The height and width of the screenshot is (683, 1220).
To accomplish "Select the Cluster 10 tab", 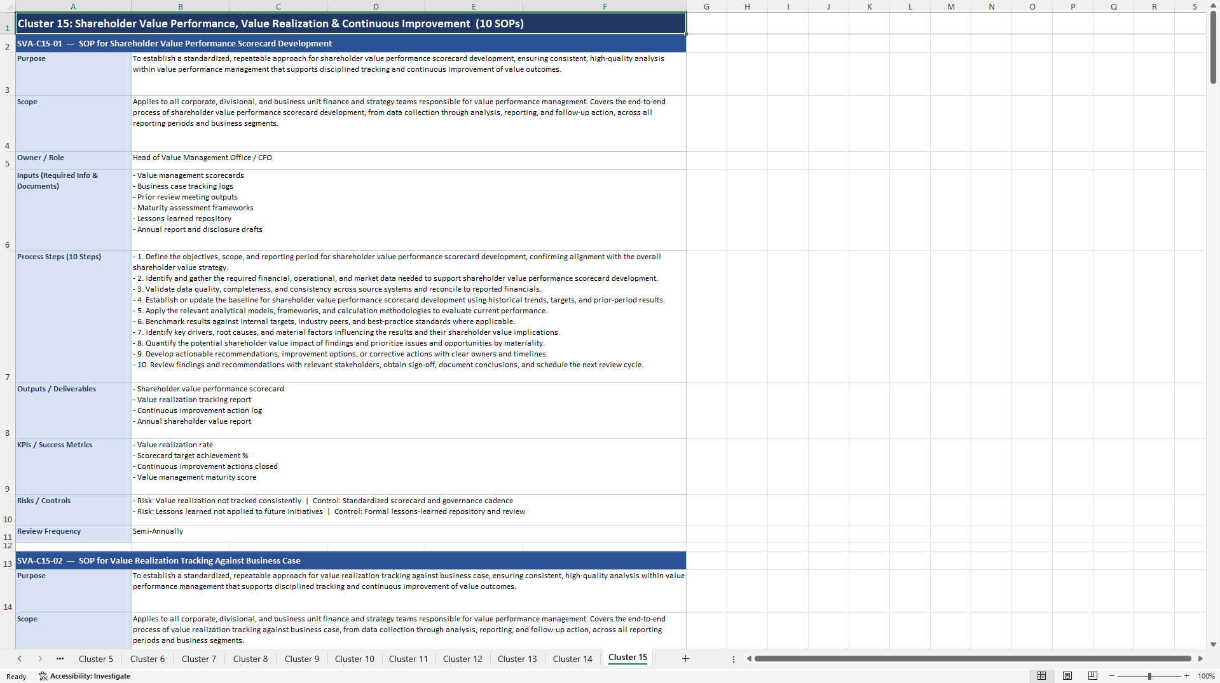I will click(355, 659).
